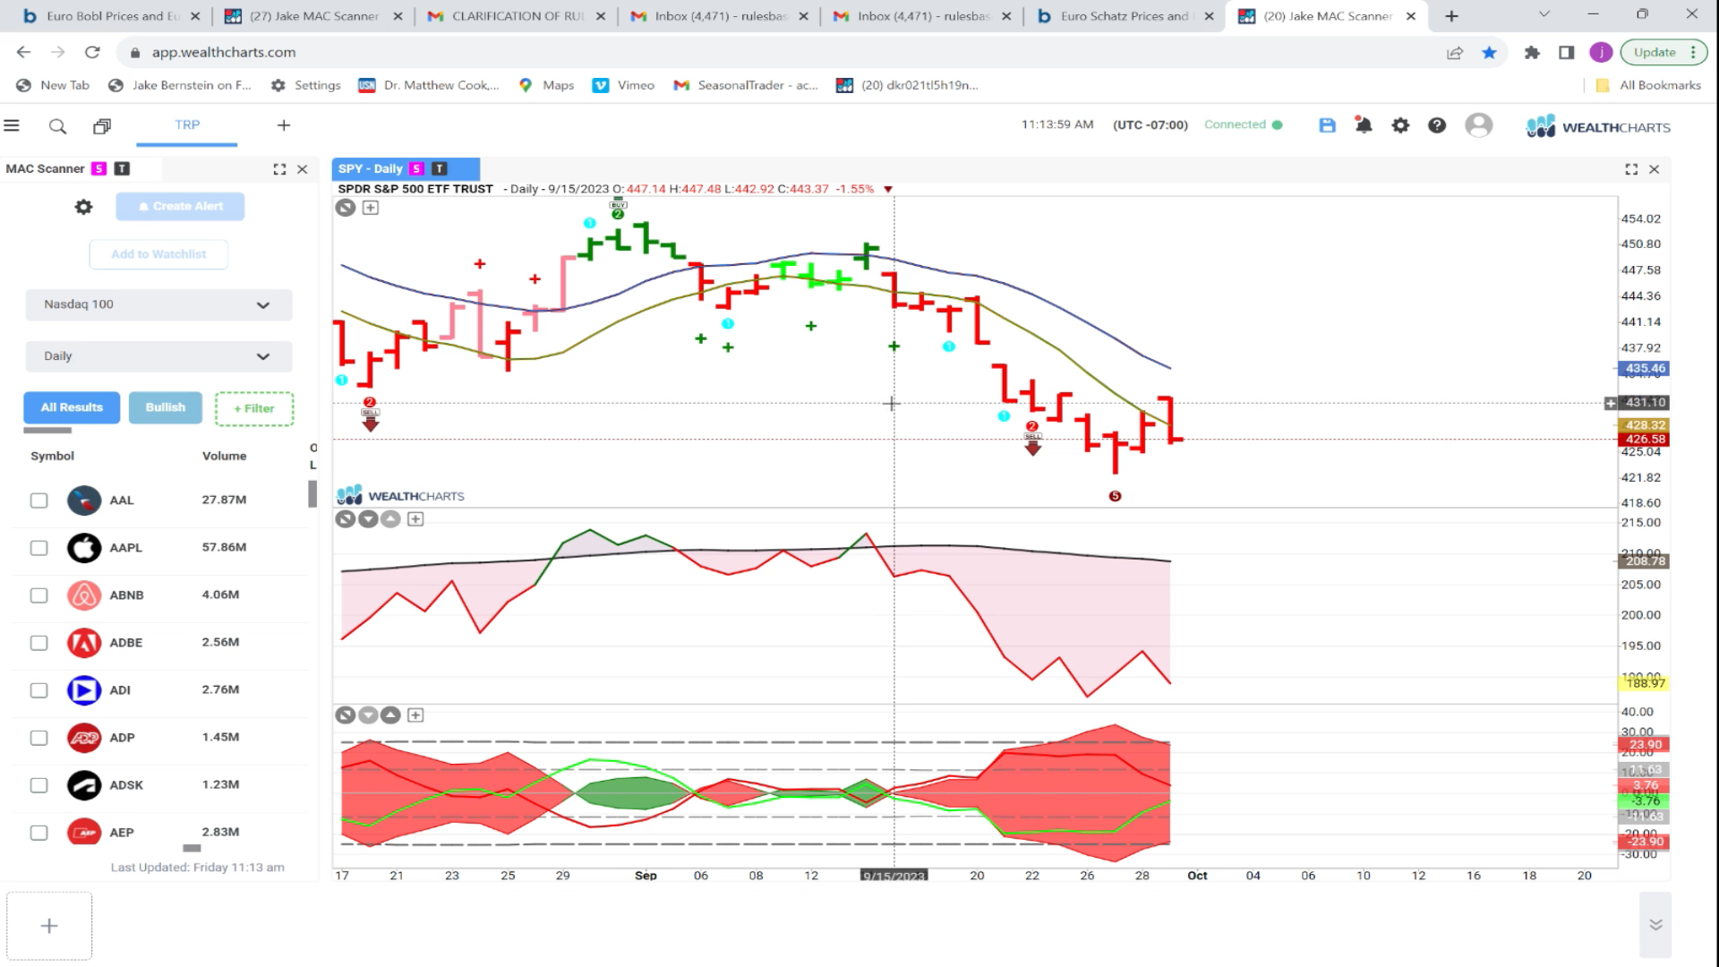Check the ADP row checkbox
The image size is (1719, 967).
pyautogui.click(x=38, y=738)
